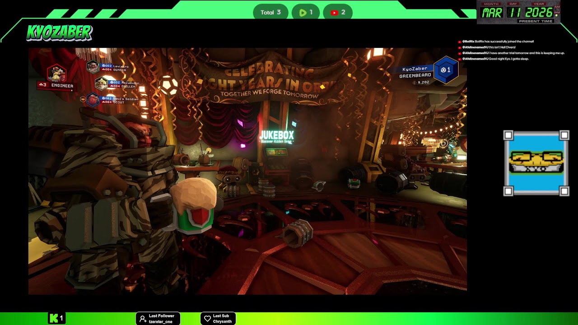Click the Last Sub heart icon
This screenshot has width=578, height=325.
tap(207, 319)
